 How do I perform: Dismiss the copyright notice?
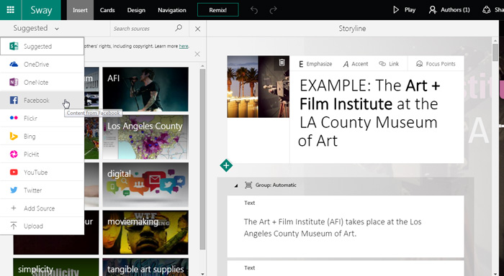197,54
